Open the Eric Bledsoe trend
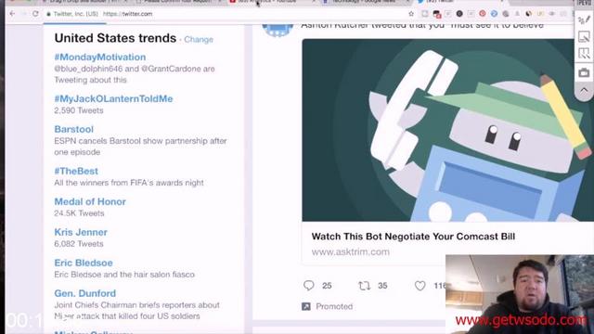The image size is (594, 334). click(x=84, y=263)
